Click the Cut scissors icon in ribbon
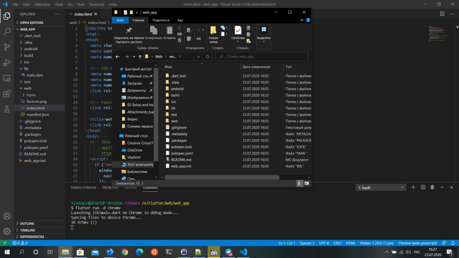This screenshot has height=258, width=459. tap(179, 28)
